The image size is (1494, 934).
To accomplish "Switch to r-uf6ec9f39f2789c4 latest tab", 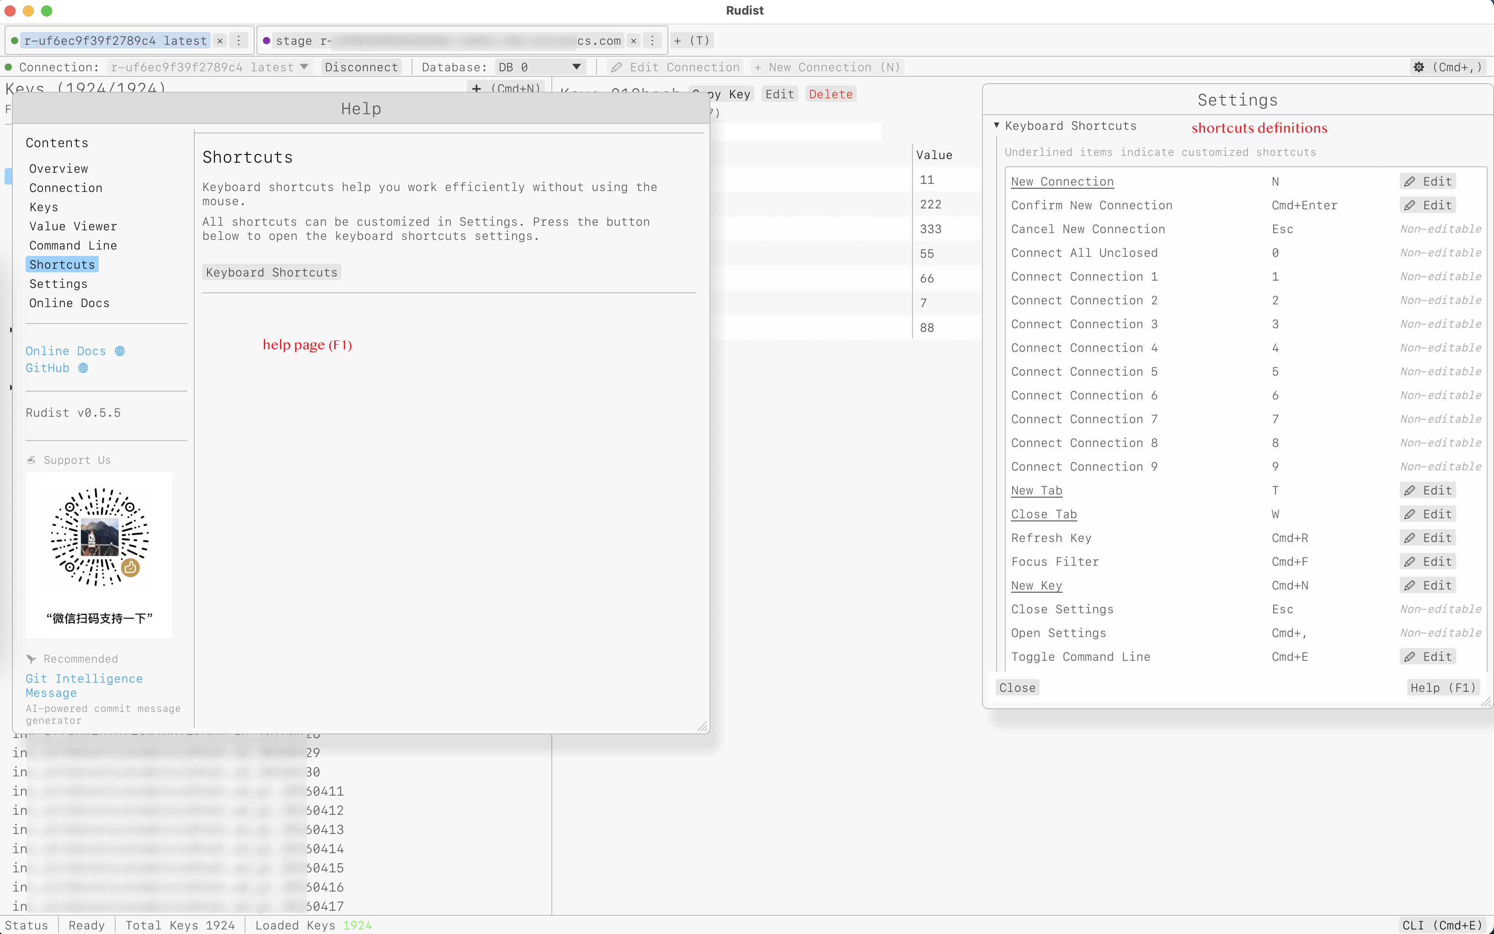I will 115,41.
